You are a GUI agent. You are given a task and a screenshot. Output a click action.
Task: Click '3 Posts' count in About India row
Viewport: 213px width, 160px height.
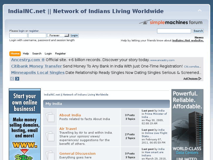click(x=130, y=115)
